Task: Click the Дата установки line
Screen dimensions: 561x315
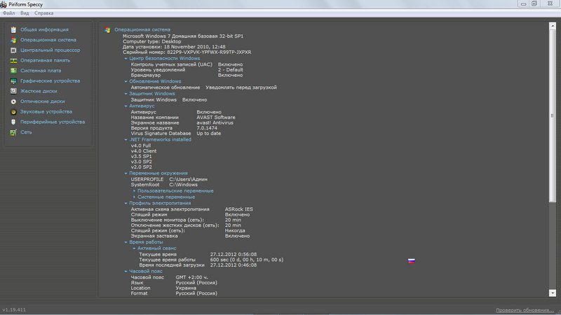Action: click(x=174, y=47)
